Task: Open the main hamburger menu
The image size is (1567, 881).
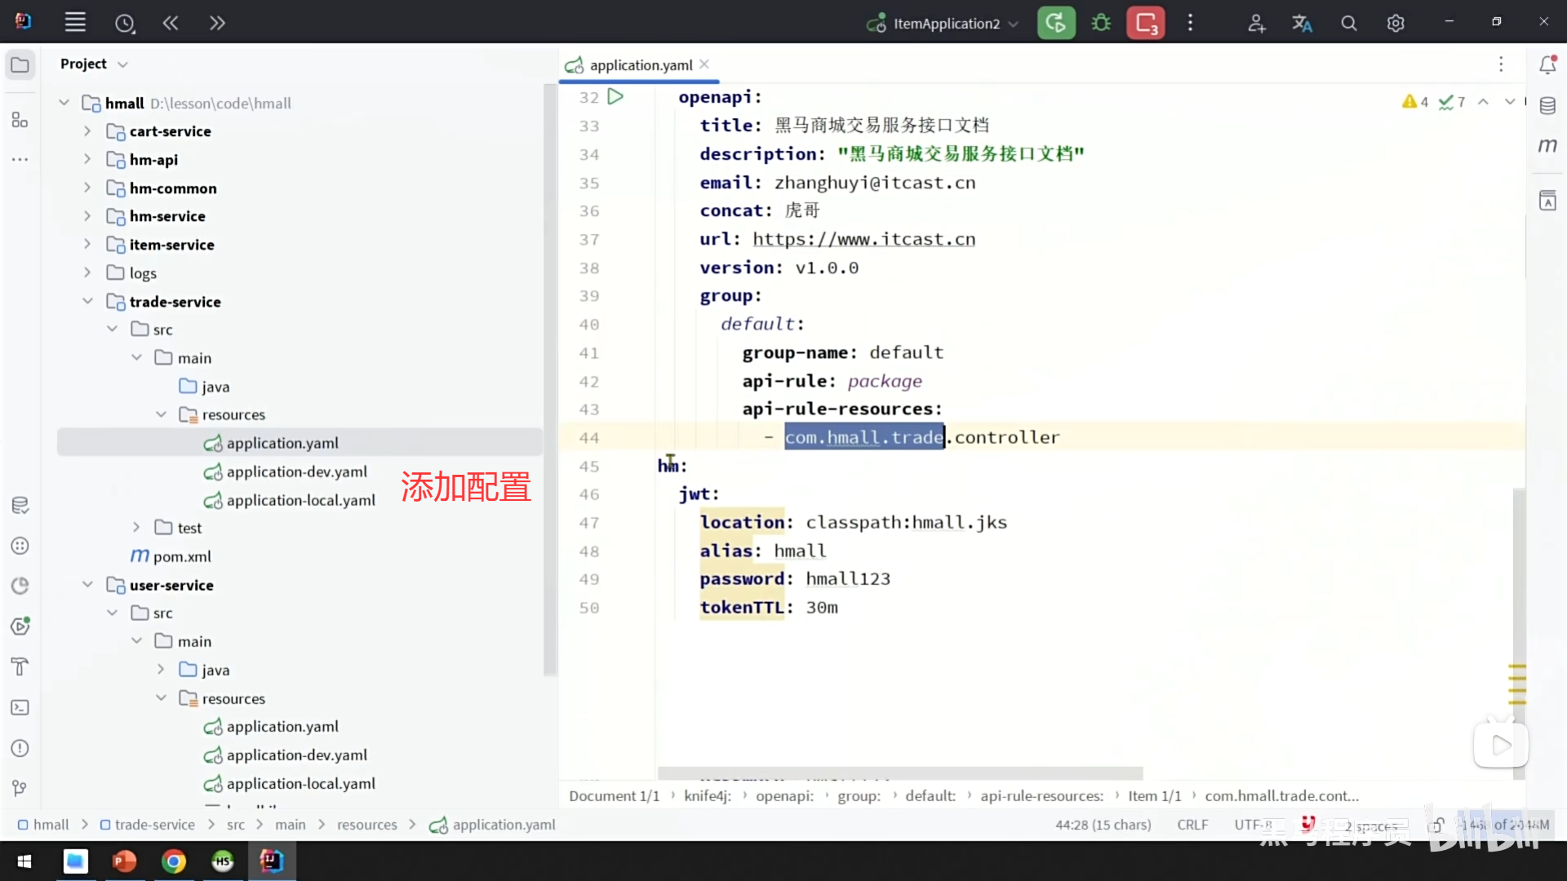Action: (x=75, y=23)
